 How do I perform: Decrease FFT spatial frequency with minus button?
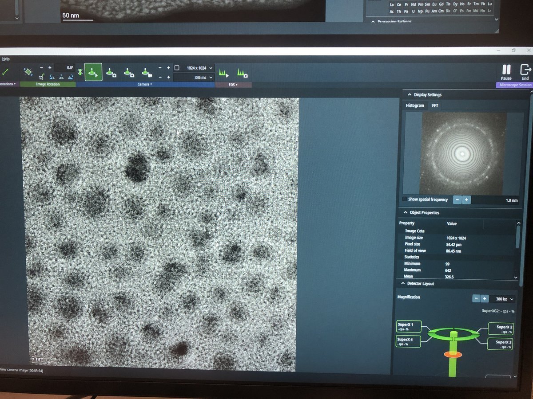[x=457, y=200]
